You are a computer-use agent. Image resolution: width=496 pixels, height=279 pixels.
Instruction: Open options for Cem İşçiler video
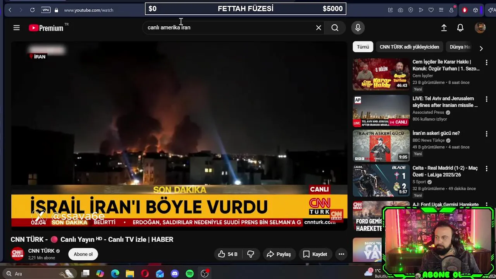click(486, 62)
